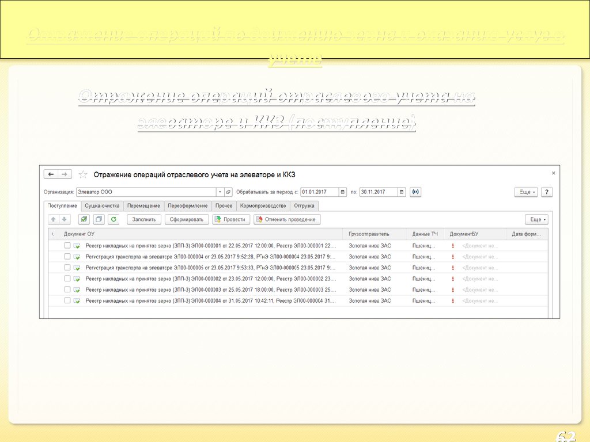Screen dimensions: 590x442
Task: Click the end date field 30.11.2017
Action: 379,192
